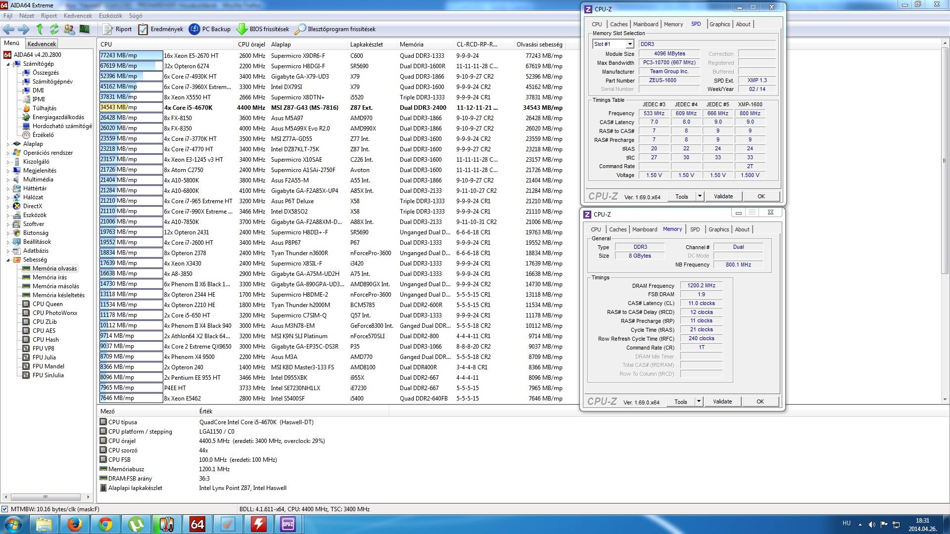Viewport: 950px width, 534px height.
Task: Click the users icon in toolbar
Action: tap(69, 29)
